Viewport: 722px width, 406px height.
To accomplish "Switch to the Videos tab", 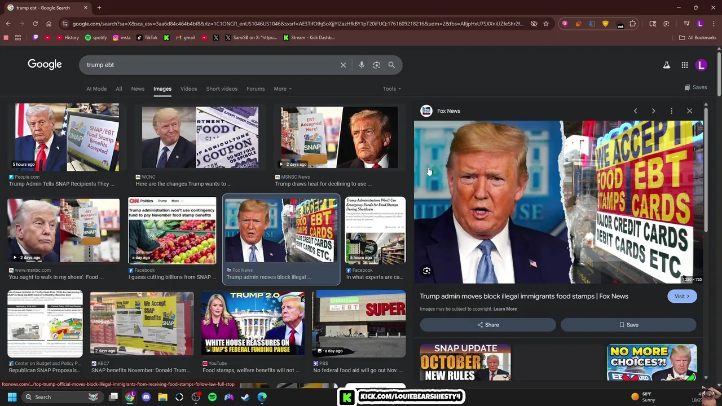I will click(x=189, y=89).
